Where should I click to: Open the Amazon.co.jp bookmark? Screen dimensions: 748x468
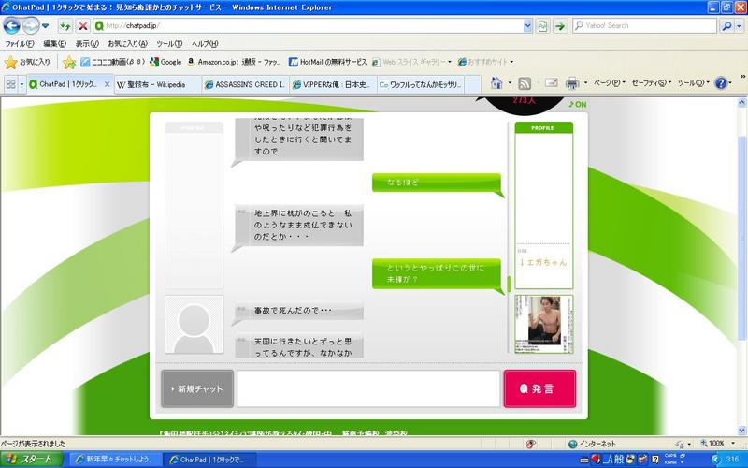coord(235,62)
